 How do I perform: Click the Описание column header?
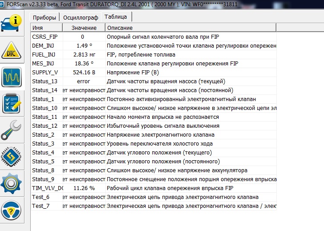(x=191, y=28)
